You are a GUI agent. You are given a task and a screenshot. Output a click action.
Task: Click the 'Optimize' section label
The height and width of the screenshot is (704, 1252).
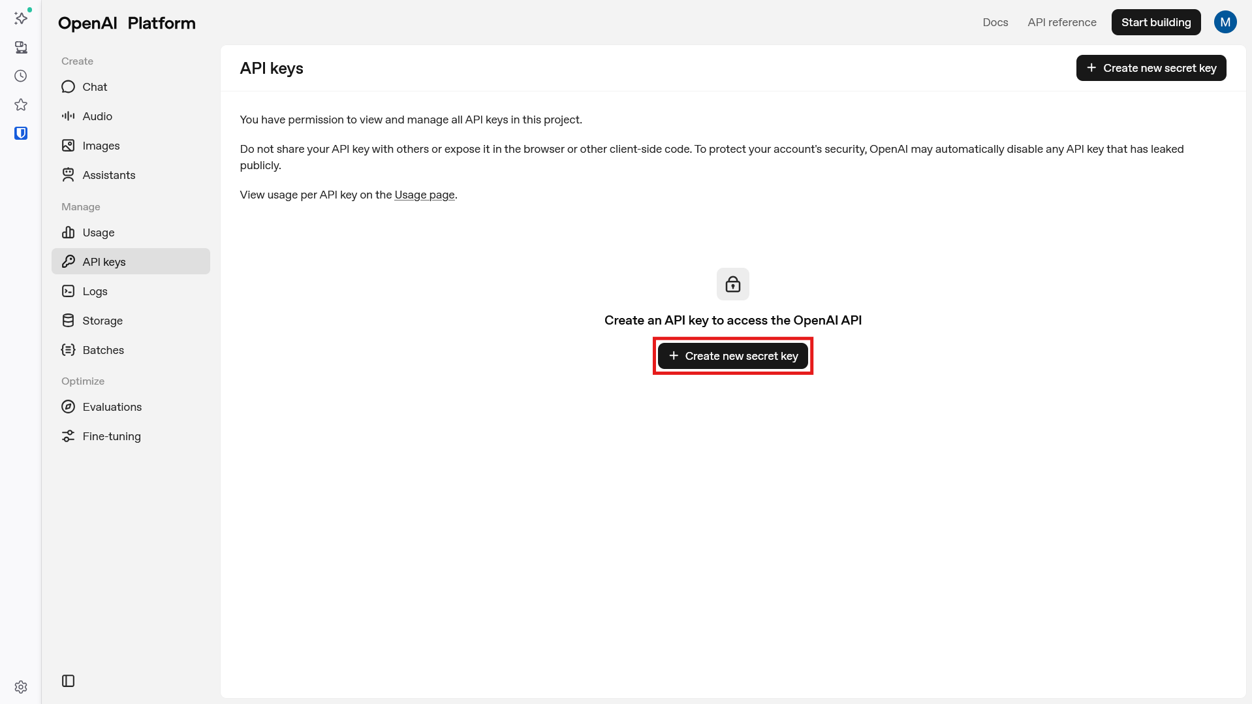click(x=83, y=381)
